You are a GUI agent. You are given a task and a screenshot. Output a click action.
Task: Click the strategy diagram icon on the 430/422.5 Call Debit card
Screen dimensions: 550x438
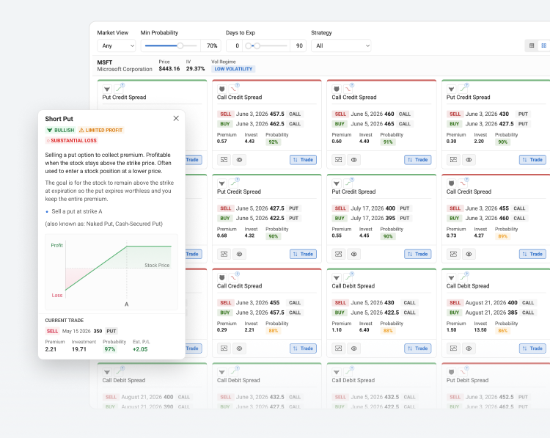(x=348, y=277)
